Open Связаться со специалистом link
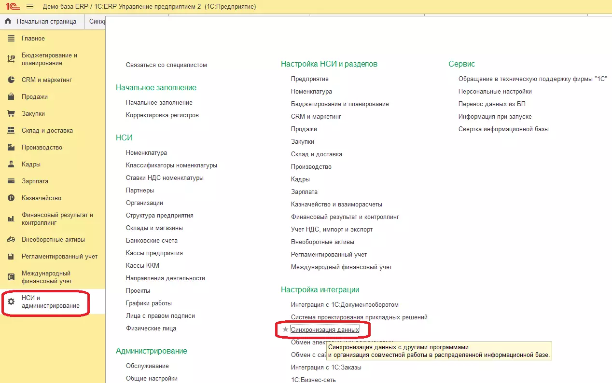Image resolution: width=612 pixels, height=383 pixels. click(167, 65)
